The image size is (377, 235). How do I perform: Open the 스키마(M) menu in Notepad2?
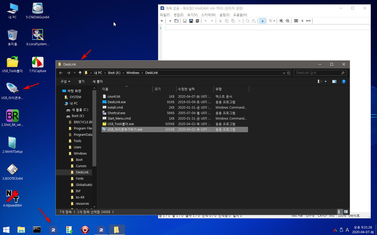pyautogui.click(x=208, y=15)
